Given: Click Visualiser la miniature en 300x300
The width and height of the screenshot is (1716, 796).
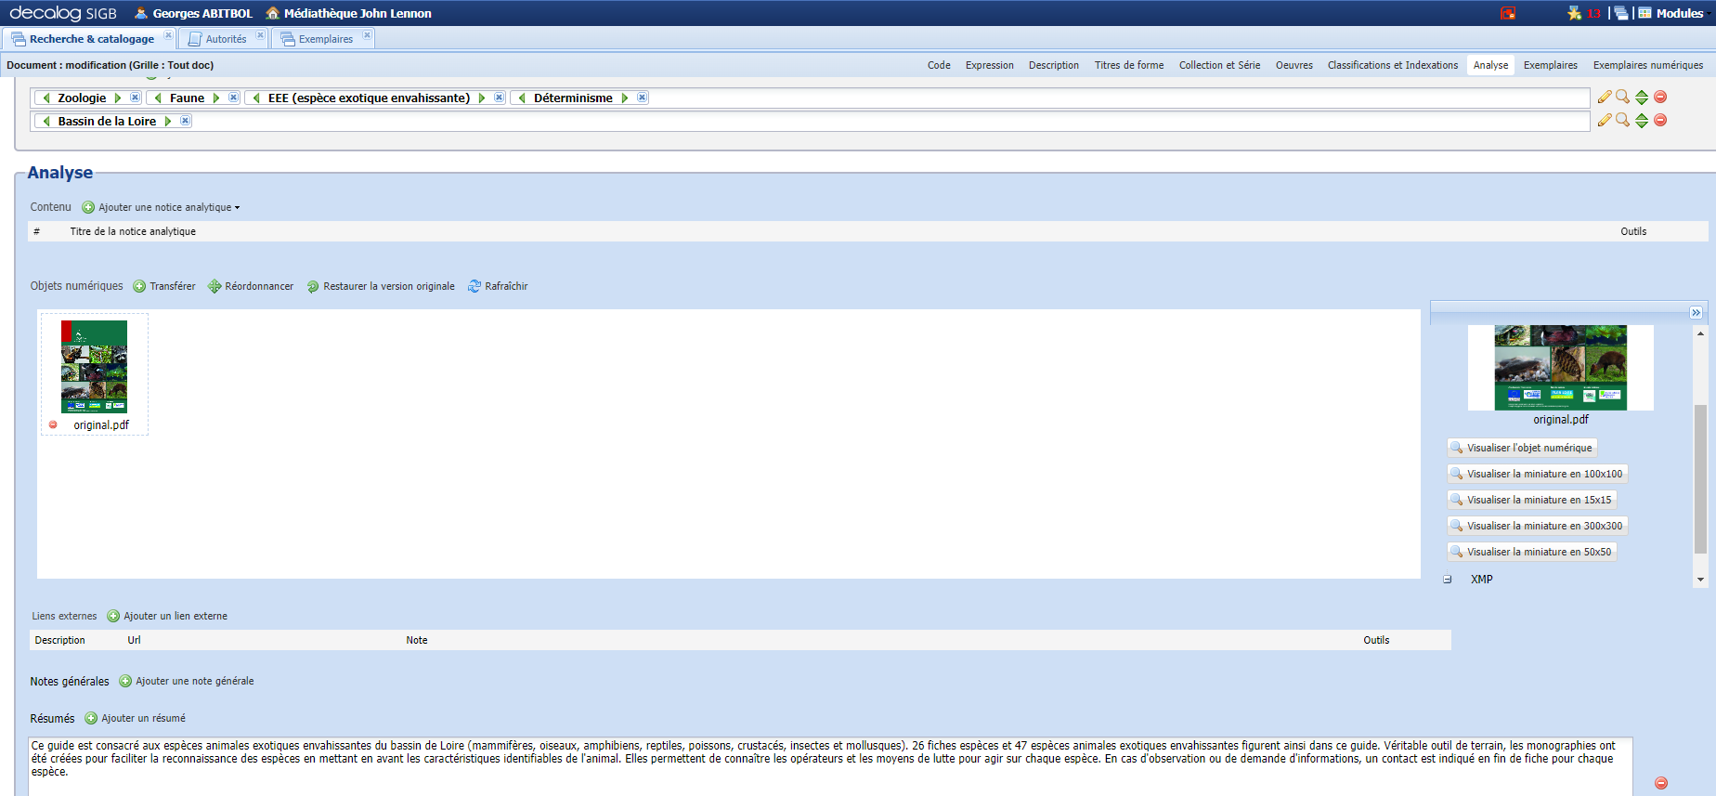Looking at the screenshot, I should [x=1537, y=526].
